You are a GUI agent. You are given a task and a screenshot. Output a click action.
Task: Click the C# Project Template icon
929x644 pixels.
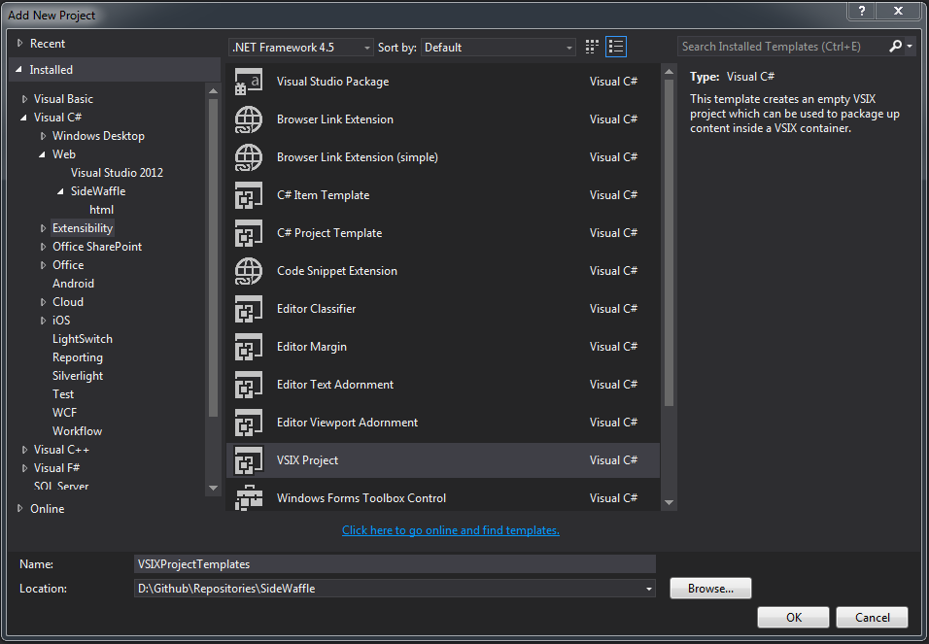click(x=248, y=232)
